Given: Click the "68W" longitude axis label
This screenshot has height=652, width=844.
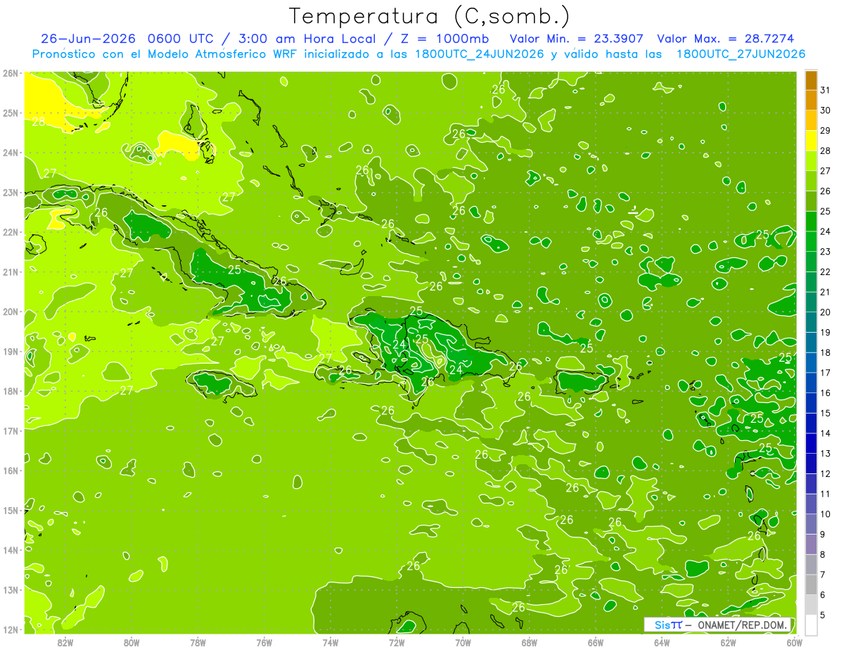Looking at the screenshot, I should click(x=530, y=642).
